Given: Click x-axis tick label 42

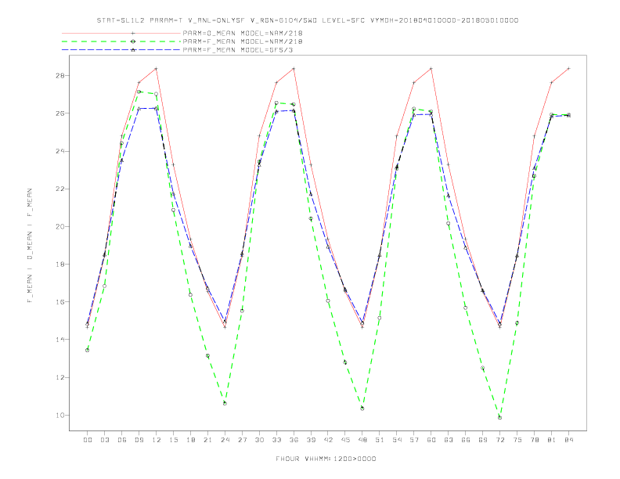Looking at the screenshot, I should point(328,440).
